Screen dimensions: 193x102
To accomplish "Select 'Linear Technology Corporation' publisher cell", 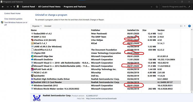I will click(x=106, y=53).
